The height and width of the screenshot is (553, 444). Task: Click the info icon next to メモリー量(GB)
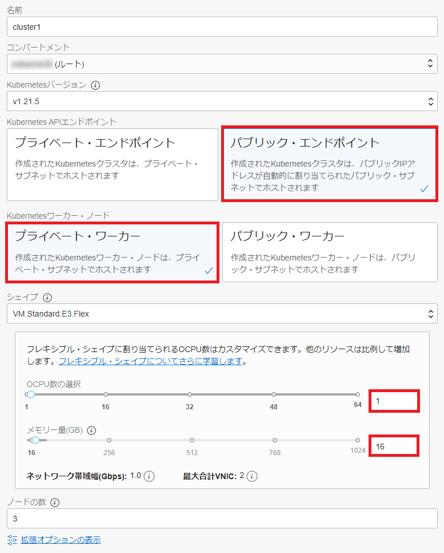tap(91, 430)
